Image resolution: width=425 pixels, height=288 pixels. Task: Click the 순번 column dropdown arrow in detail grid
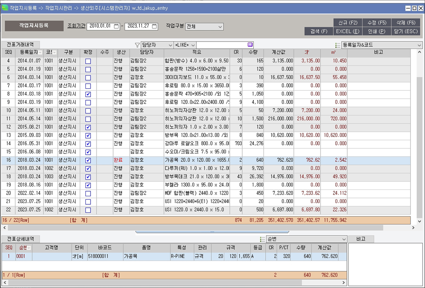pyautogui.click(x=29, y=248)
